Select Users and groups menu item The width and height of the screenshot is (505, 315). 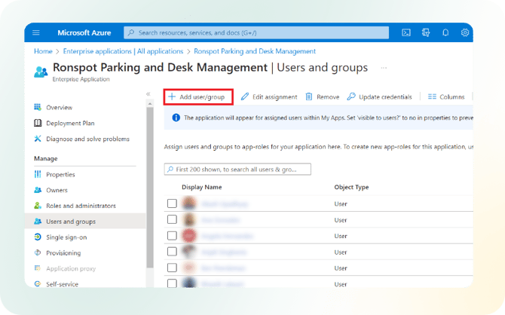(x=85, y=222)
